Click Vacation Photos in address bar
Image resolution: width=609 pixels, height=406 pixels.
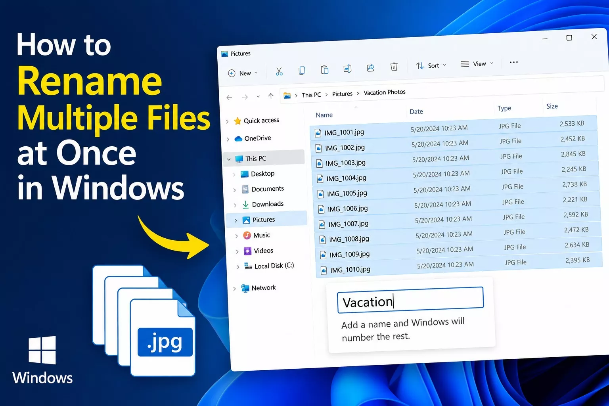coord(385,92)
